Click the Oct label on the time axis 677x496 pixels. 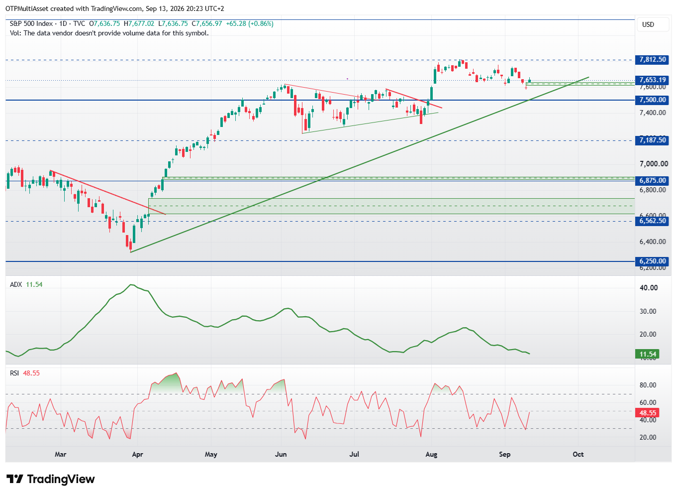coord(578,454)
